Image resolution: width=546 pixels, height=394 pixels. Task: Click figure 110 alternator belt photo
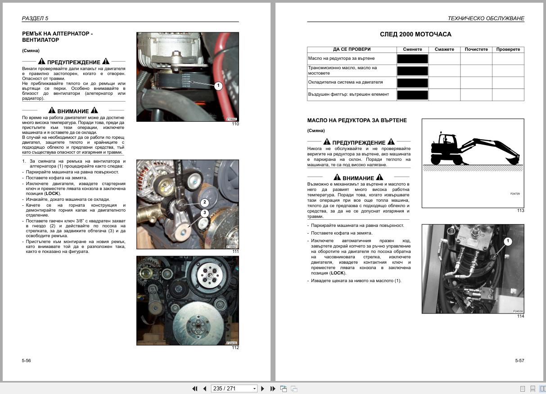(x=188, y=77)
